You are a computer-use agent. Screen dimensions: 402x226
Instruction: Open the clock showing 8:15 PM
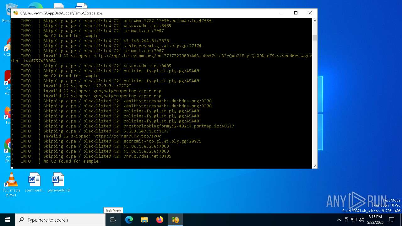(x=375, y=220)
